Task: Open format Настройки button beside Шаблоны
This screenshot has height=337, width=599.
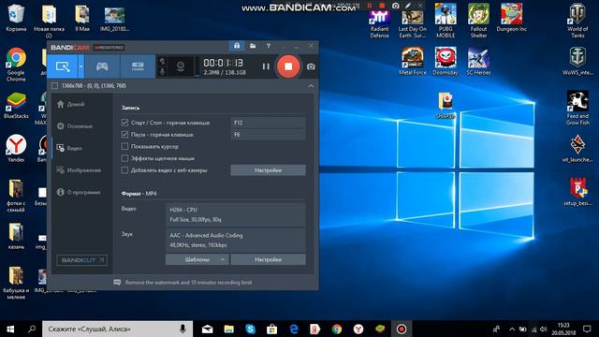Action: [269, 260]
